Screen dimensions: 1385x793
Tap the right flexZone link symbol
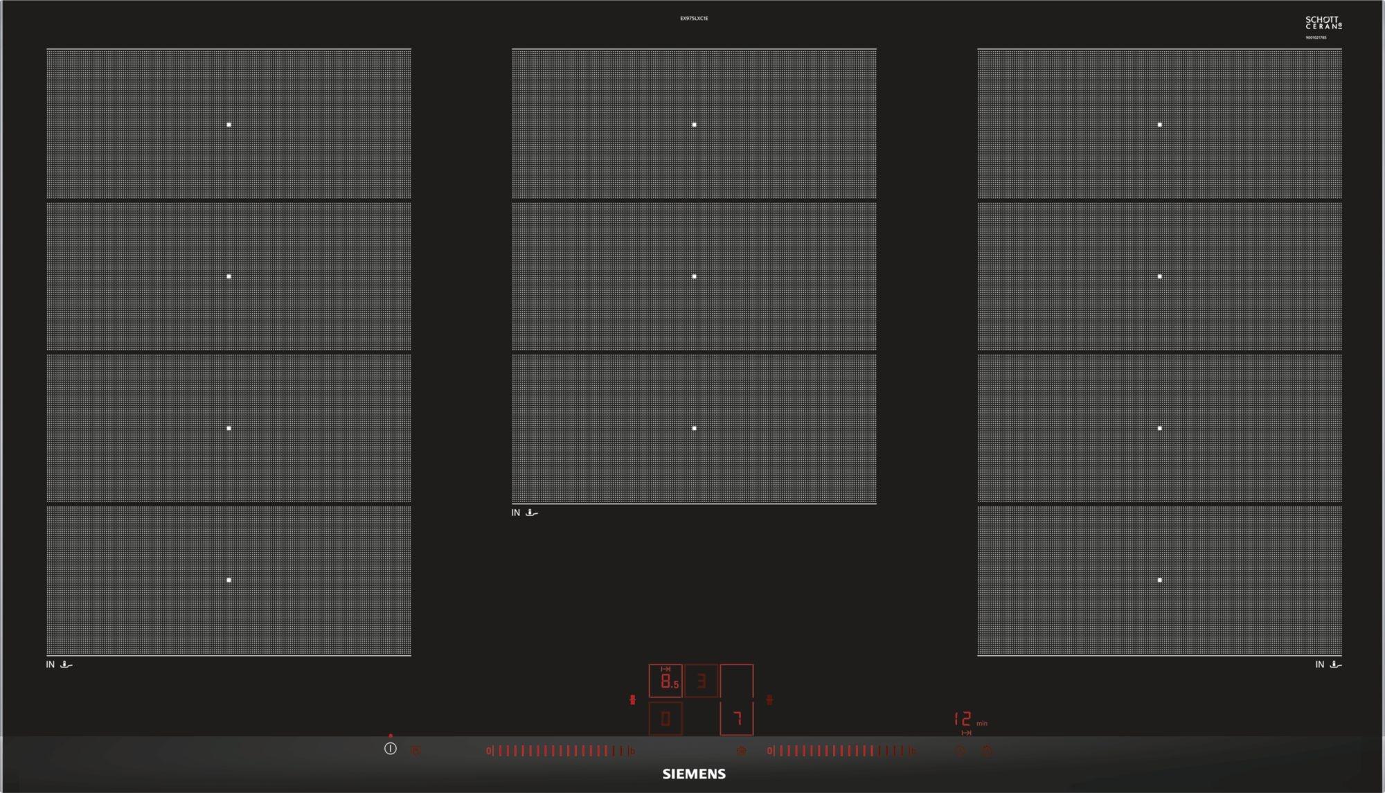point(769,700)
